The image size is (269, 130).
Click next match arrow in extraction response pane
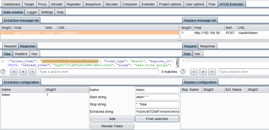point(32,72)
